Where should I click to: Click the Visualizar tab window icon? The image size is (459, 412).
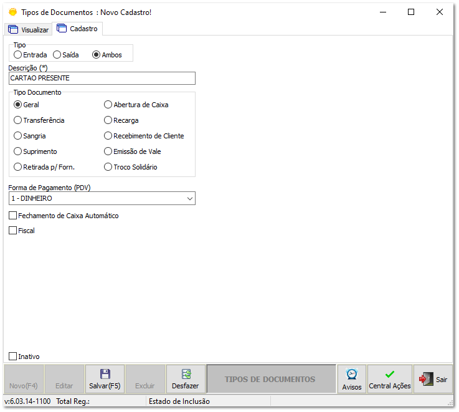tap(13, 29)
